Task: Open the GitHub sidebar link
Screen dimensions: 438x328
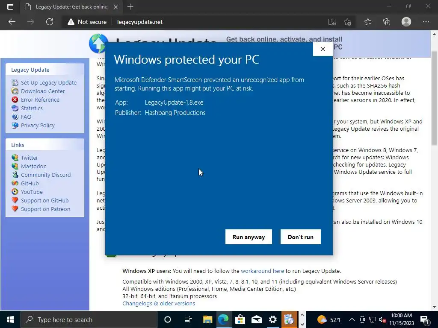Action: (x=30, y=184)
